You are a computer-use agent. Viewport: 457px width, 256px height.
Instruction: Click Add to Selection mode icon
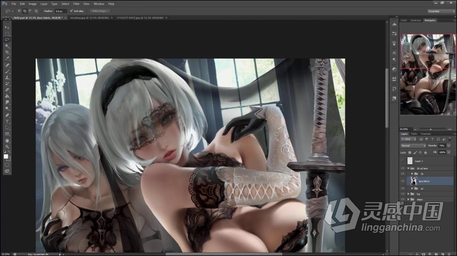tap(25, 11)
